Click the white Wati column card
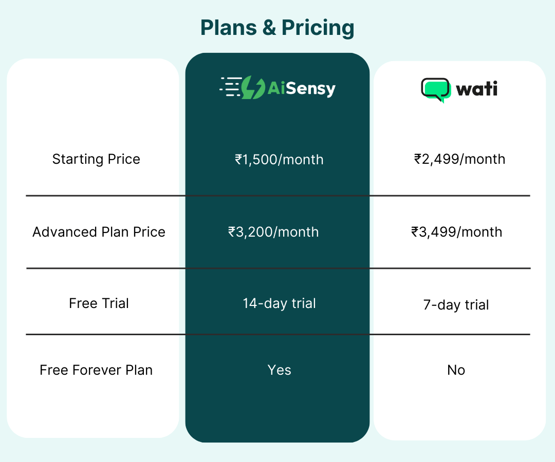 459,411
